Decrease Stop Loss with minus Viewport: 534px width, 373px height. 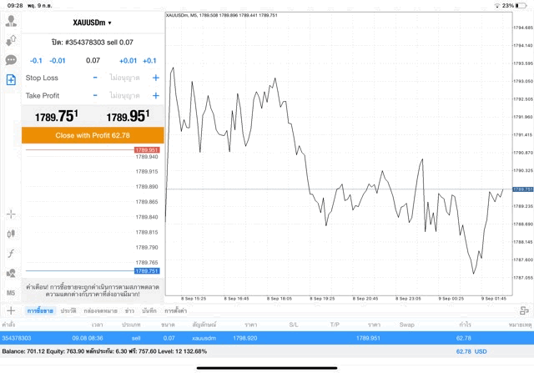coord(95,78)
